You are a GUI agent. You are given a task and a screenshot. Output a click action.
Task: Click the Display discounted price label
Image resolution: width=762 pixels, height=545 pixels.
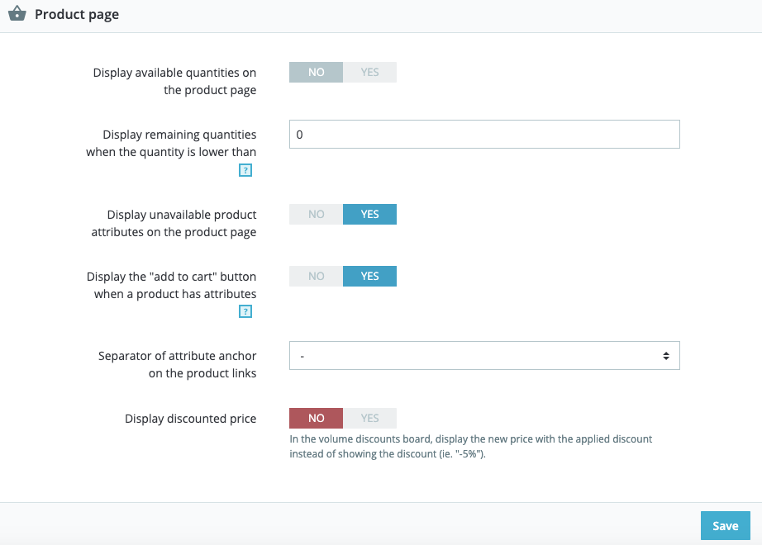click(190, 419)
